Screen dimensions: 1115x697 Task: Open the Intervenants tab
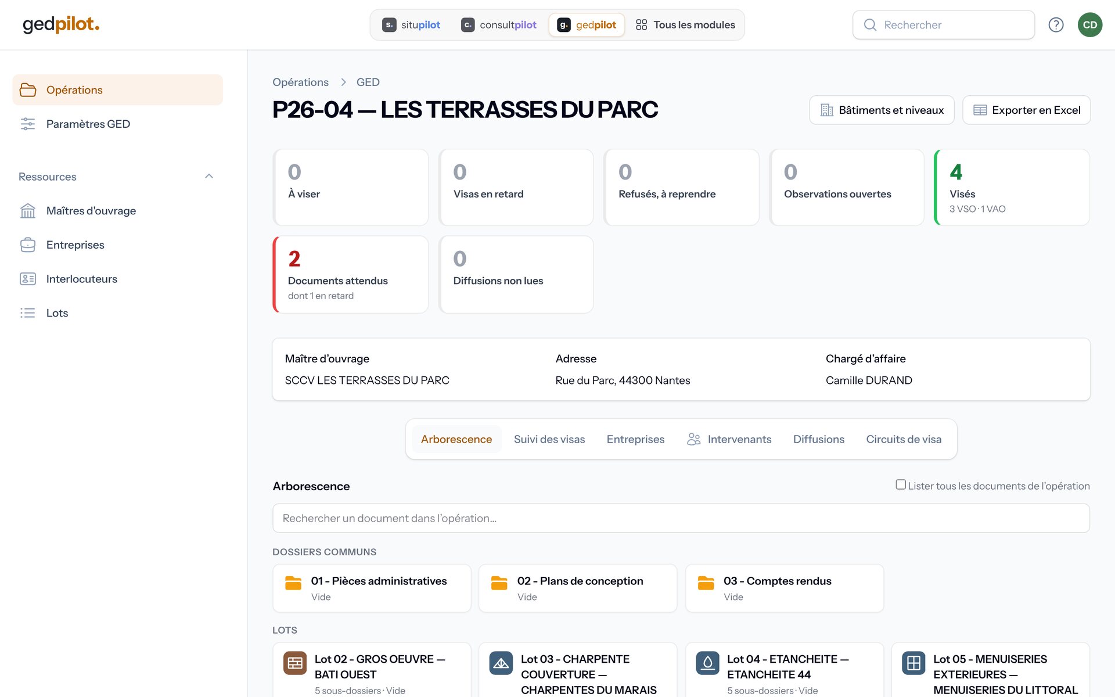click(x=729, y=439)
